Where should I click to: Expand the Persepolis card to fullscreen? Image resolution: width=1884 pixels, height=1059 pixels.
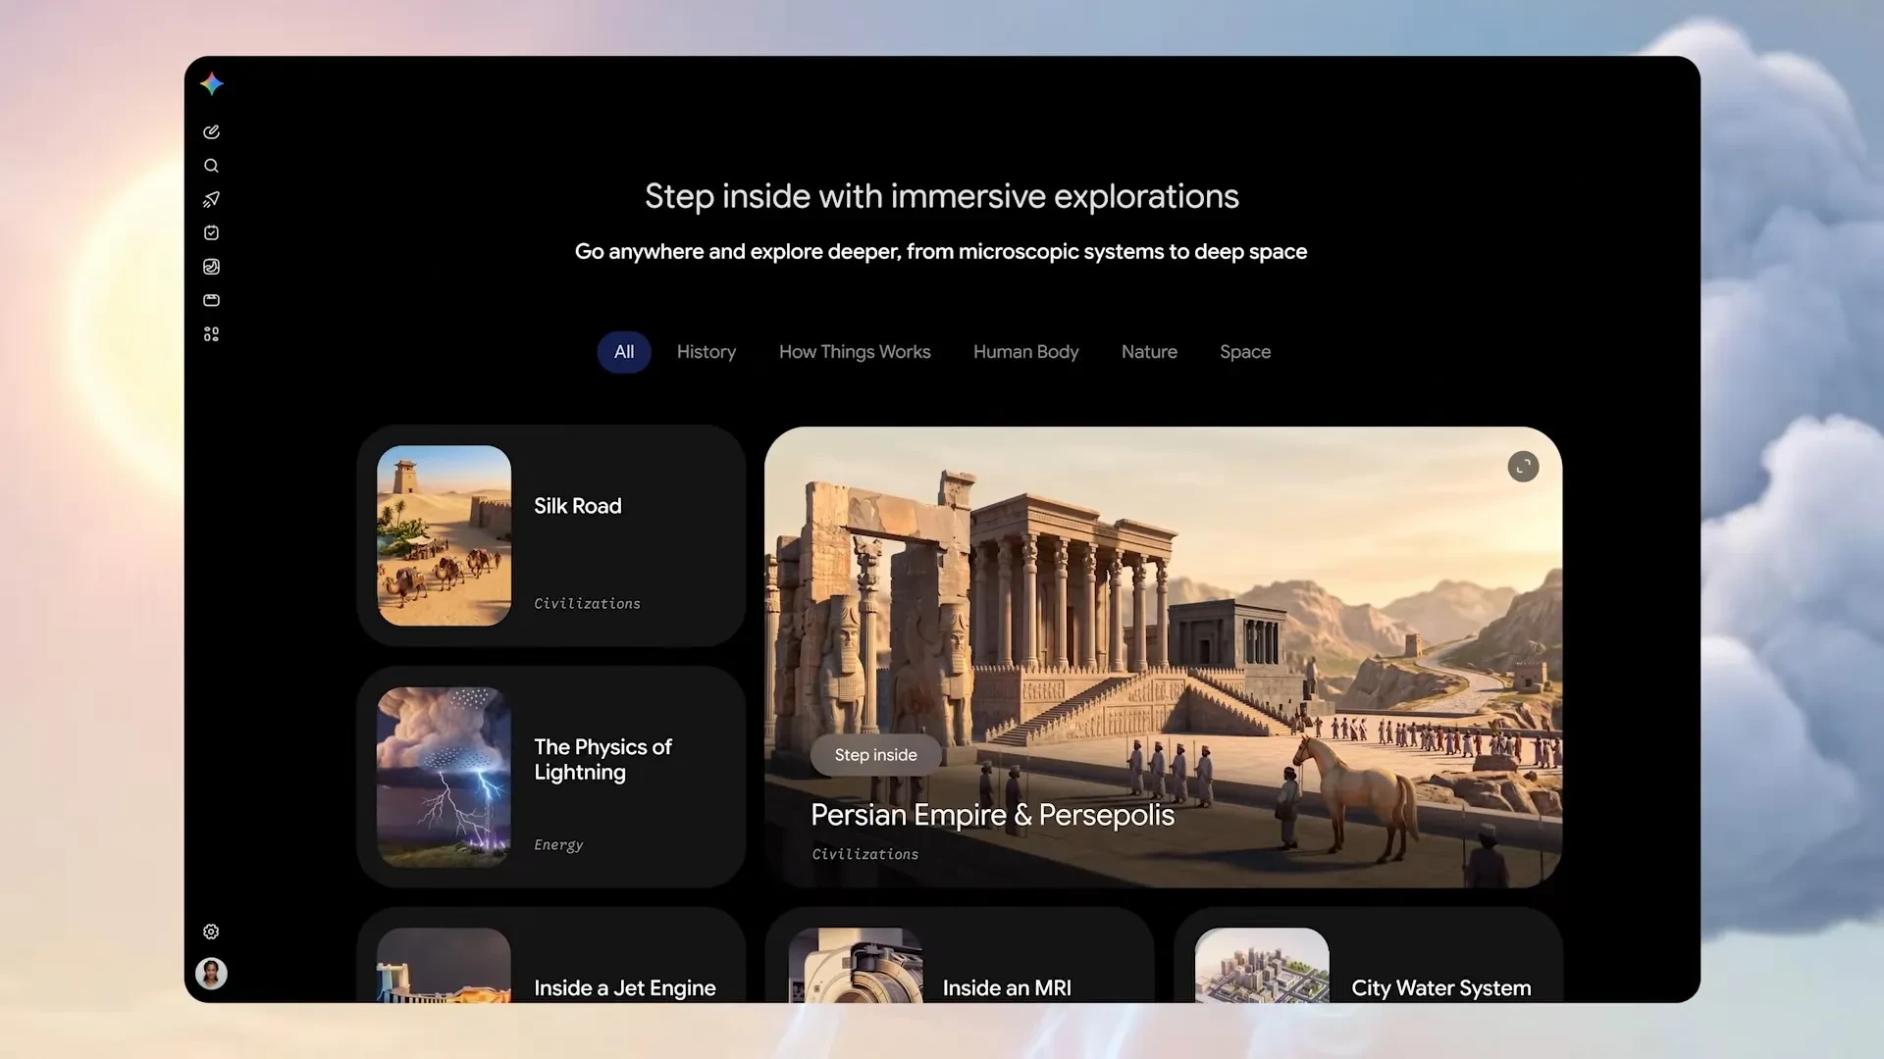(1523, 467)
